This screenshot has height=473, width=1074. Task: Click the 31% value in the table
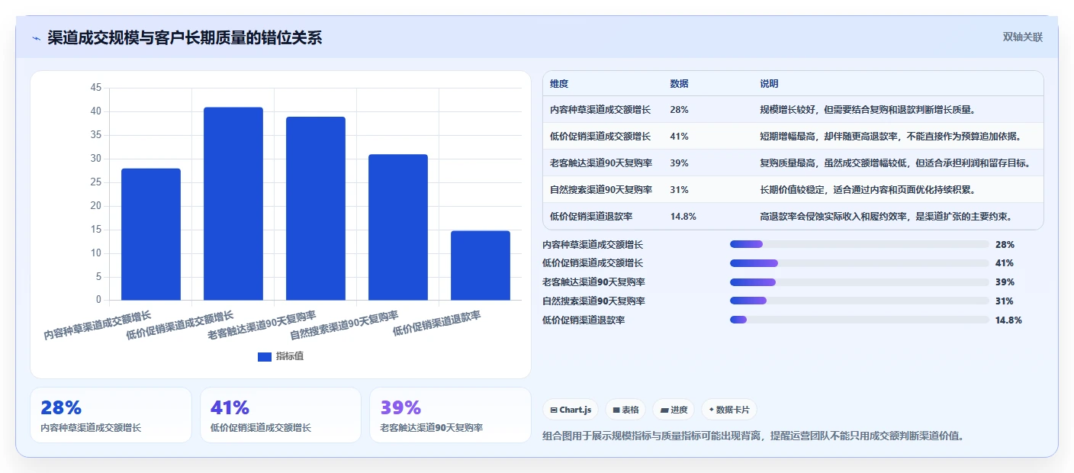pyautogui.click(x=679, y=190)
